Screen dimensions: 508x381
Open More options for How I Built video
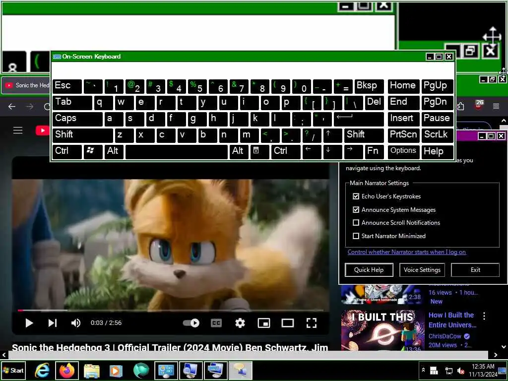(484, 316)
